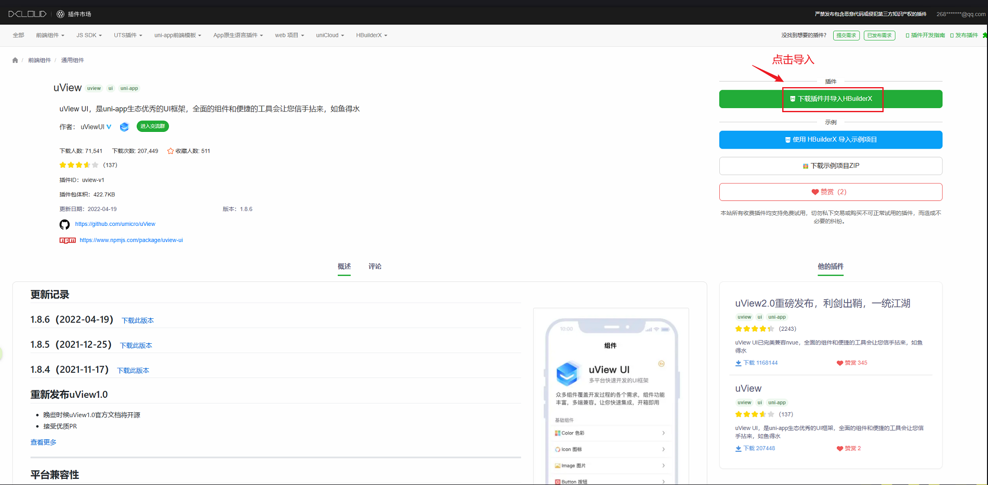This screenshot has width=988, height=485.
Task: Click the download icon beside 下载 1168144
Action: [x=738, y=363]
